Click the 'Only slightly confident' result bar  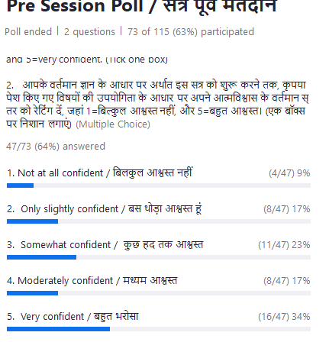tap(159, 221)
